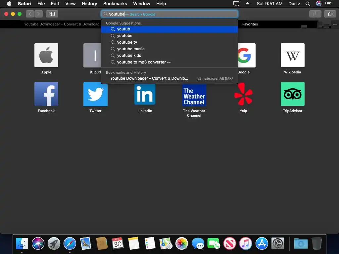Open Mail stamp icon in Dock
The width and height of the screenshot is (339, 254).
86,243
